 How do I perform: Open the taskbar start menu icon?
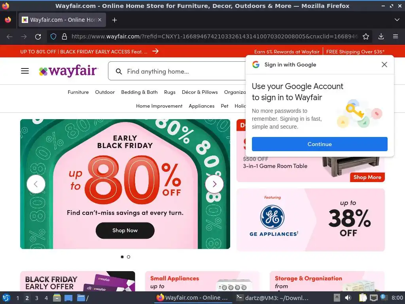(x=6, y=298)
